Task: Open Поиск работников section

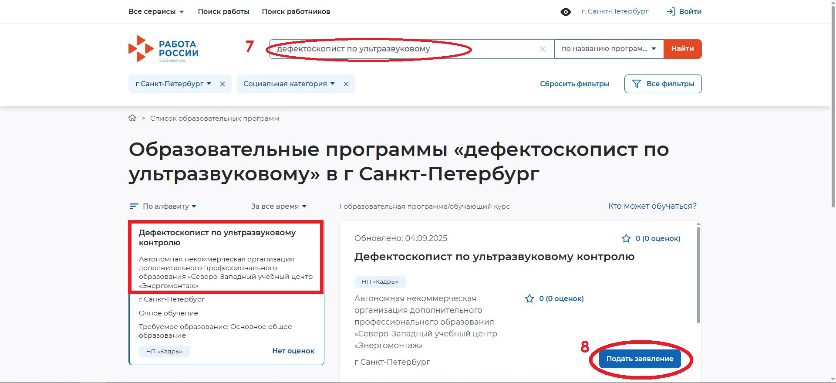Action: click(x=296, y=12)
